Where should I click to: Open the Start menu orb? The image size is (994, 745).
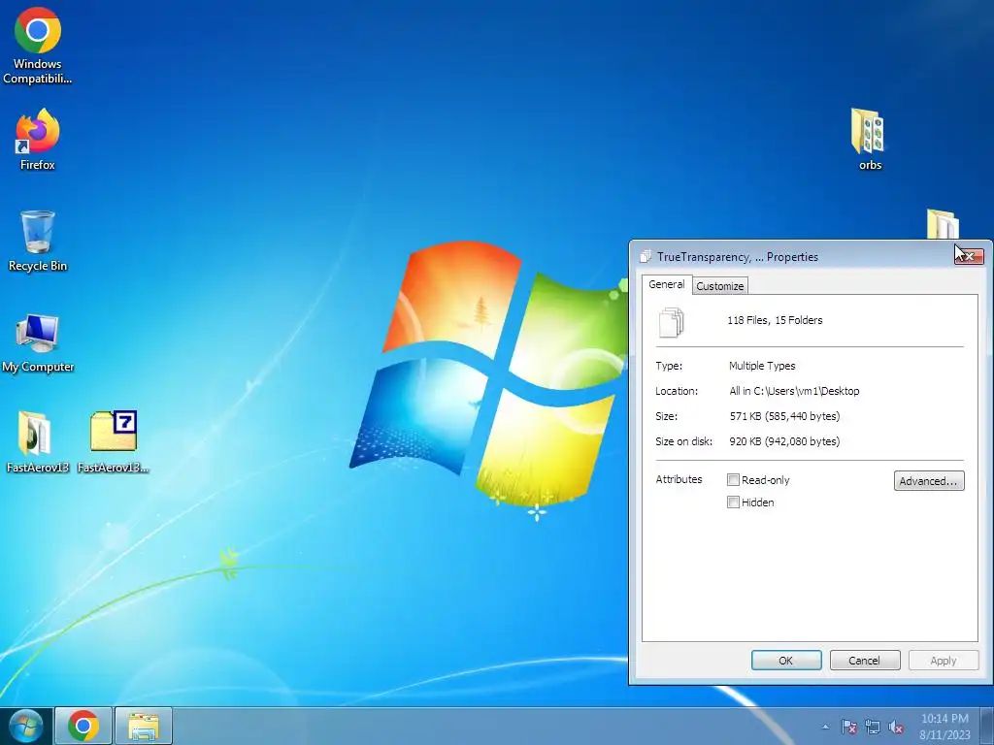pyautogui.click(x=26, y=726)
